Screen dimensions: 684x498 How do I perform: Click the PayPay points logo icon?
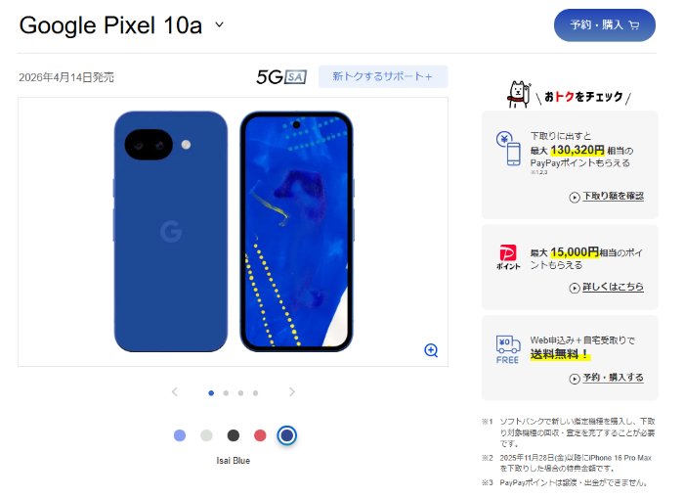click(508, 257)
